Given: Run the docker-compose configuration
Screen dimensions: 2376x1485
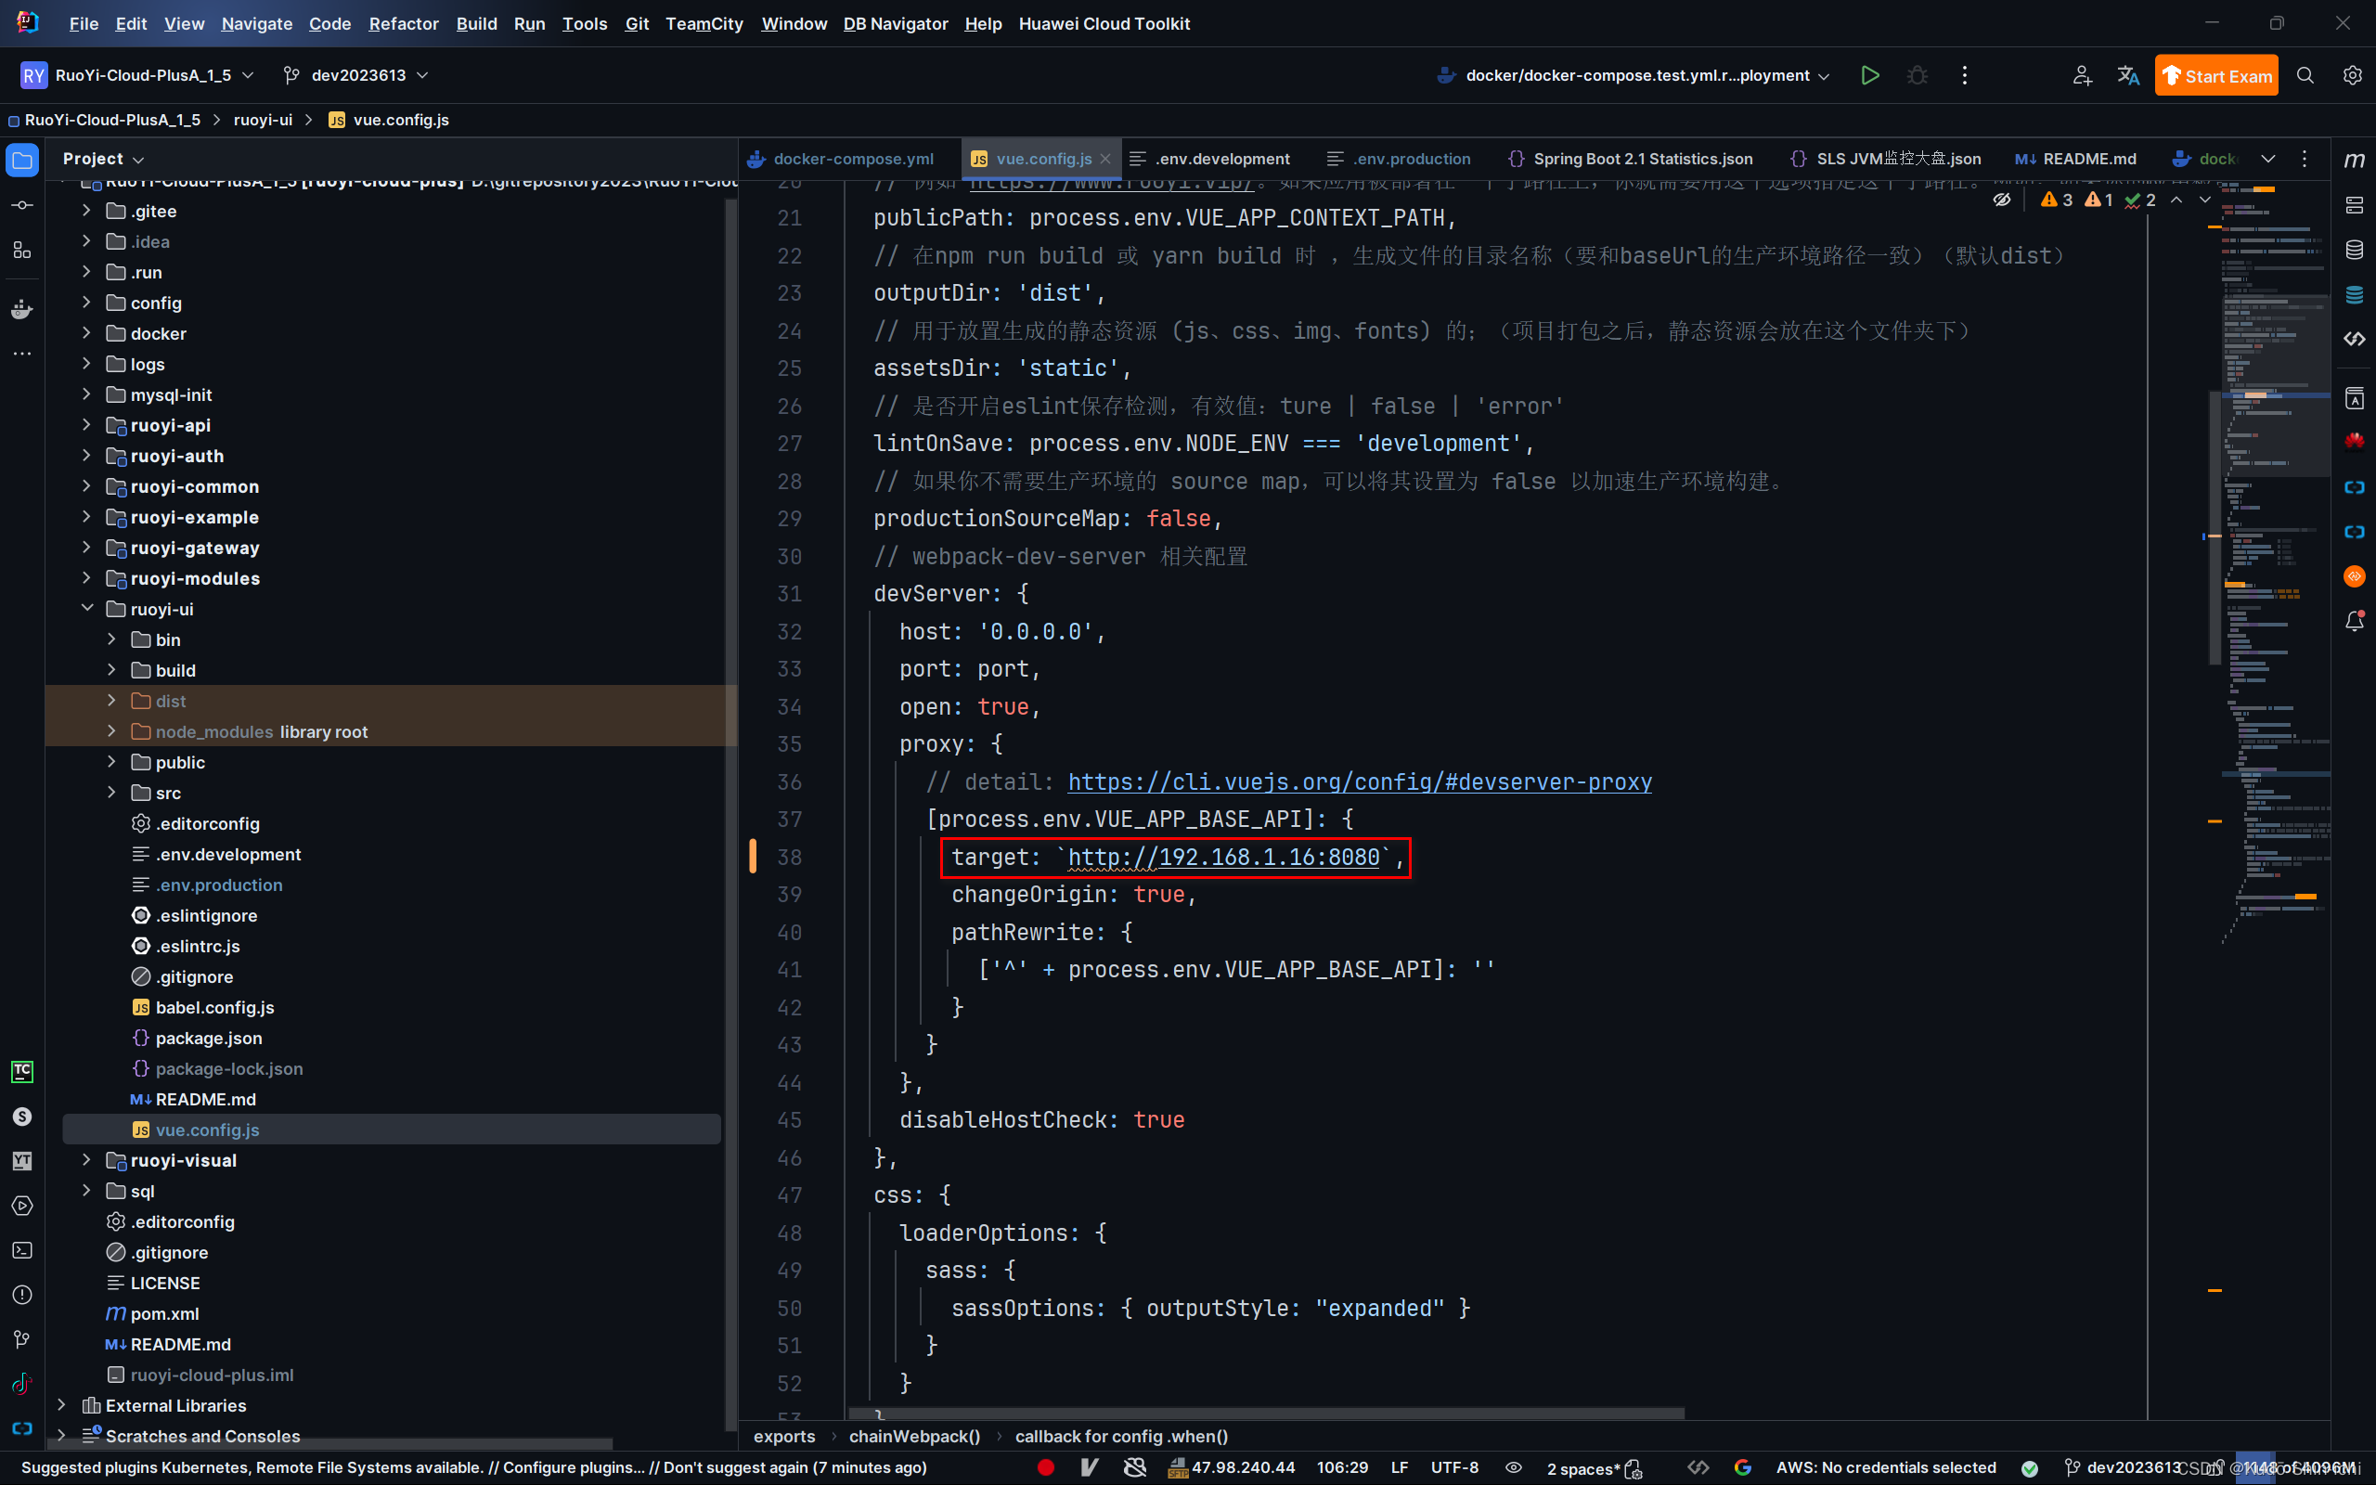Looking at the screenshot, I should click(1869, 75).
